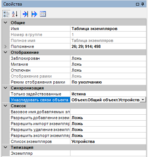148x157 pixels.
Task: Select Разрешить экспорт экземпляров label
Action: tap(40, 135)
